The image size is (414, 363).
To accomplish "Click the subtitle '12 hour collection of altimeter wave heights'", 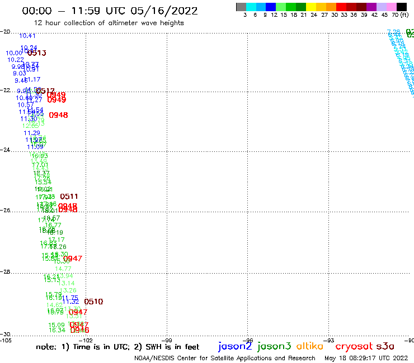I will tap(109, 23).
